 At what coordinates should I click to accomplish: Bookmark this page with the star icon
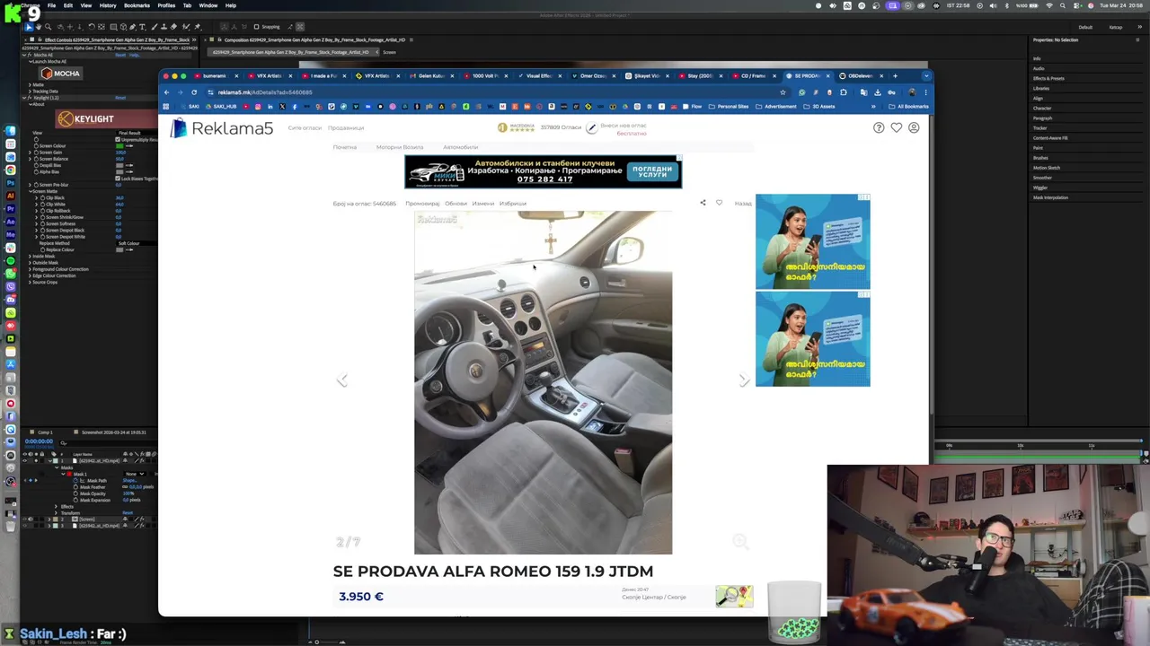click(x=783, y=92)
